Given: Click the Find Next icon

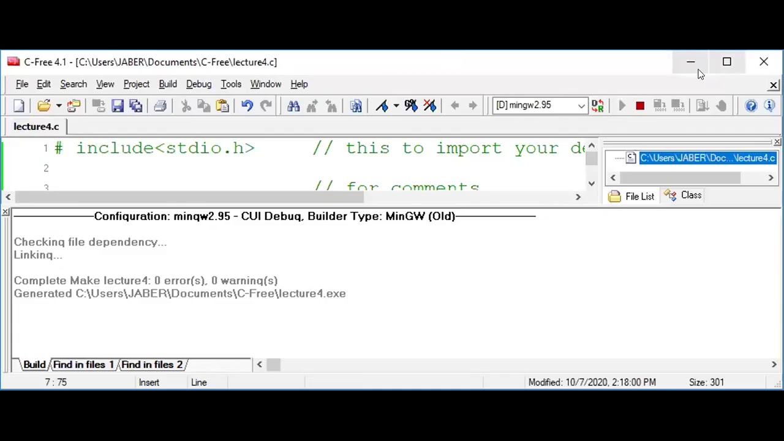Looking at the screenshot, I should [x=312, y=106].
